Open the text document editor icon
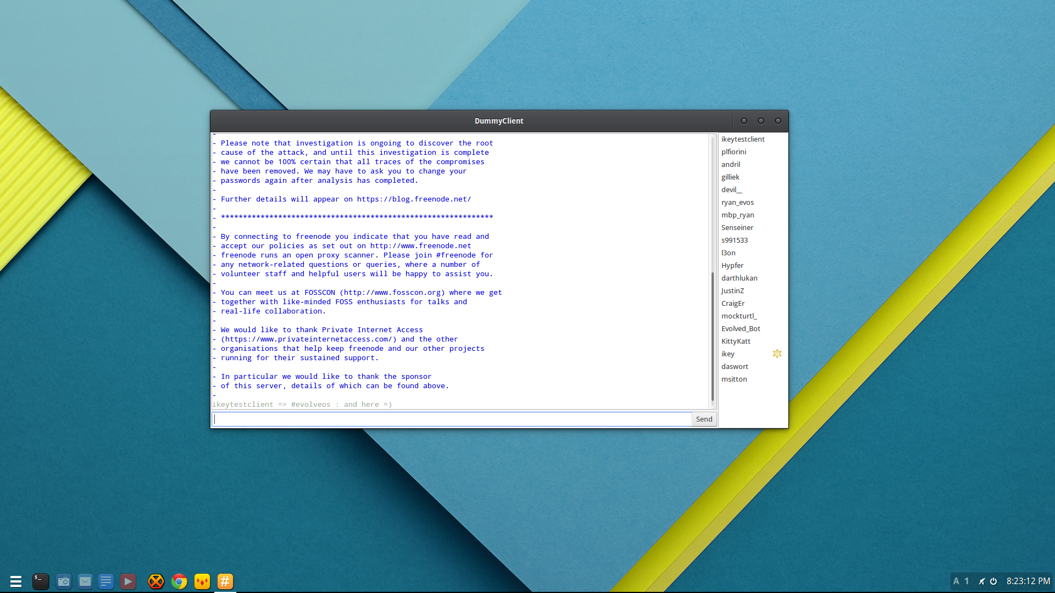 coord(106,581)
